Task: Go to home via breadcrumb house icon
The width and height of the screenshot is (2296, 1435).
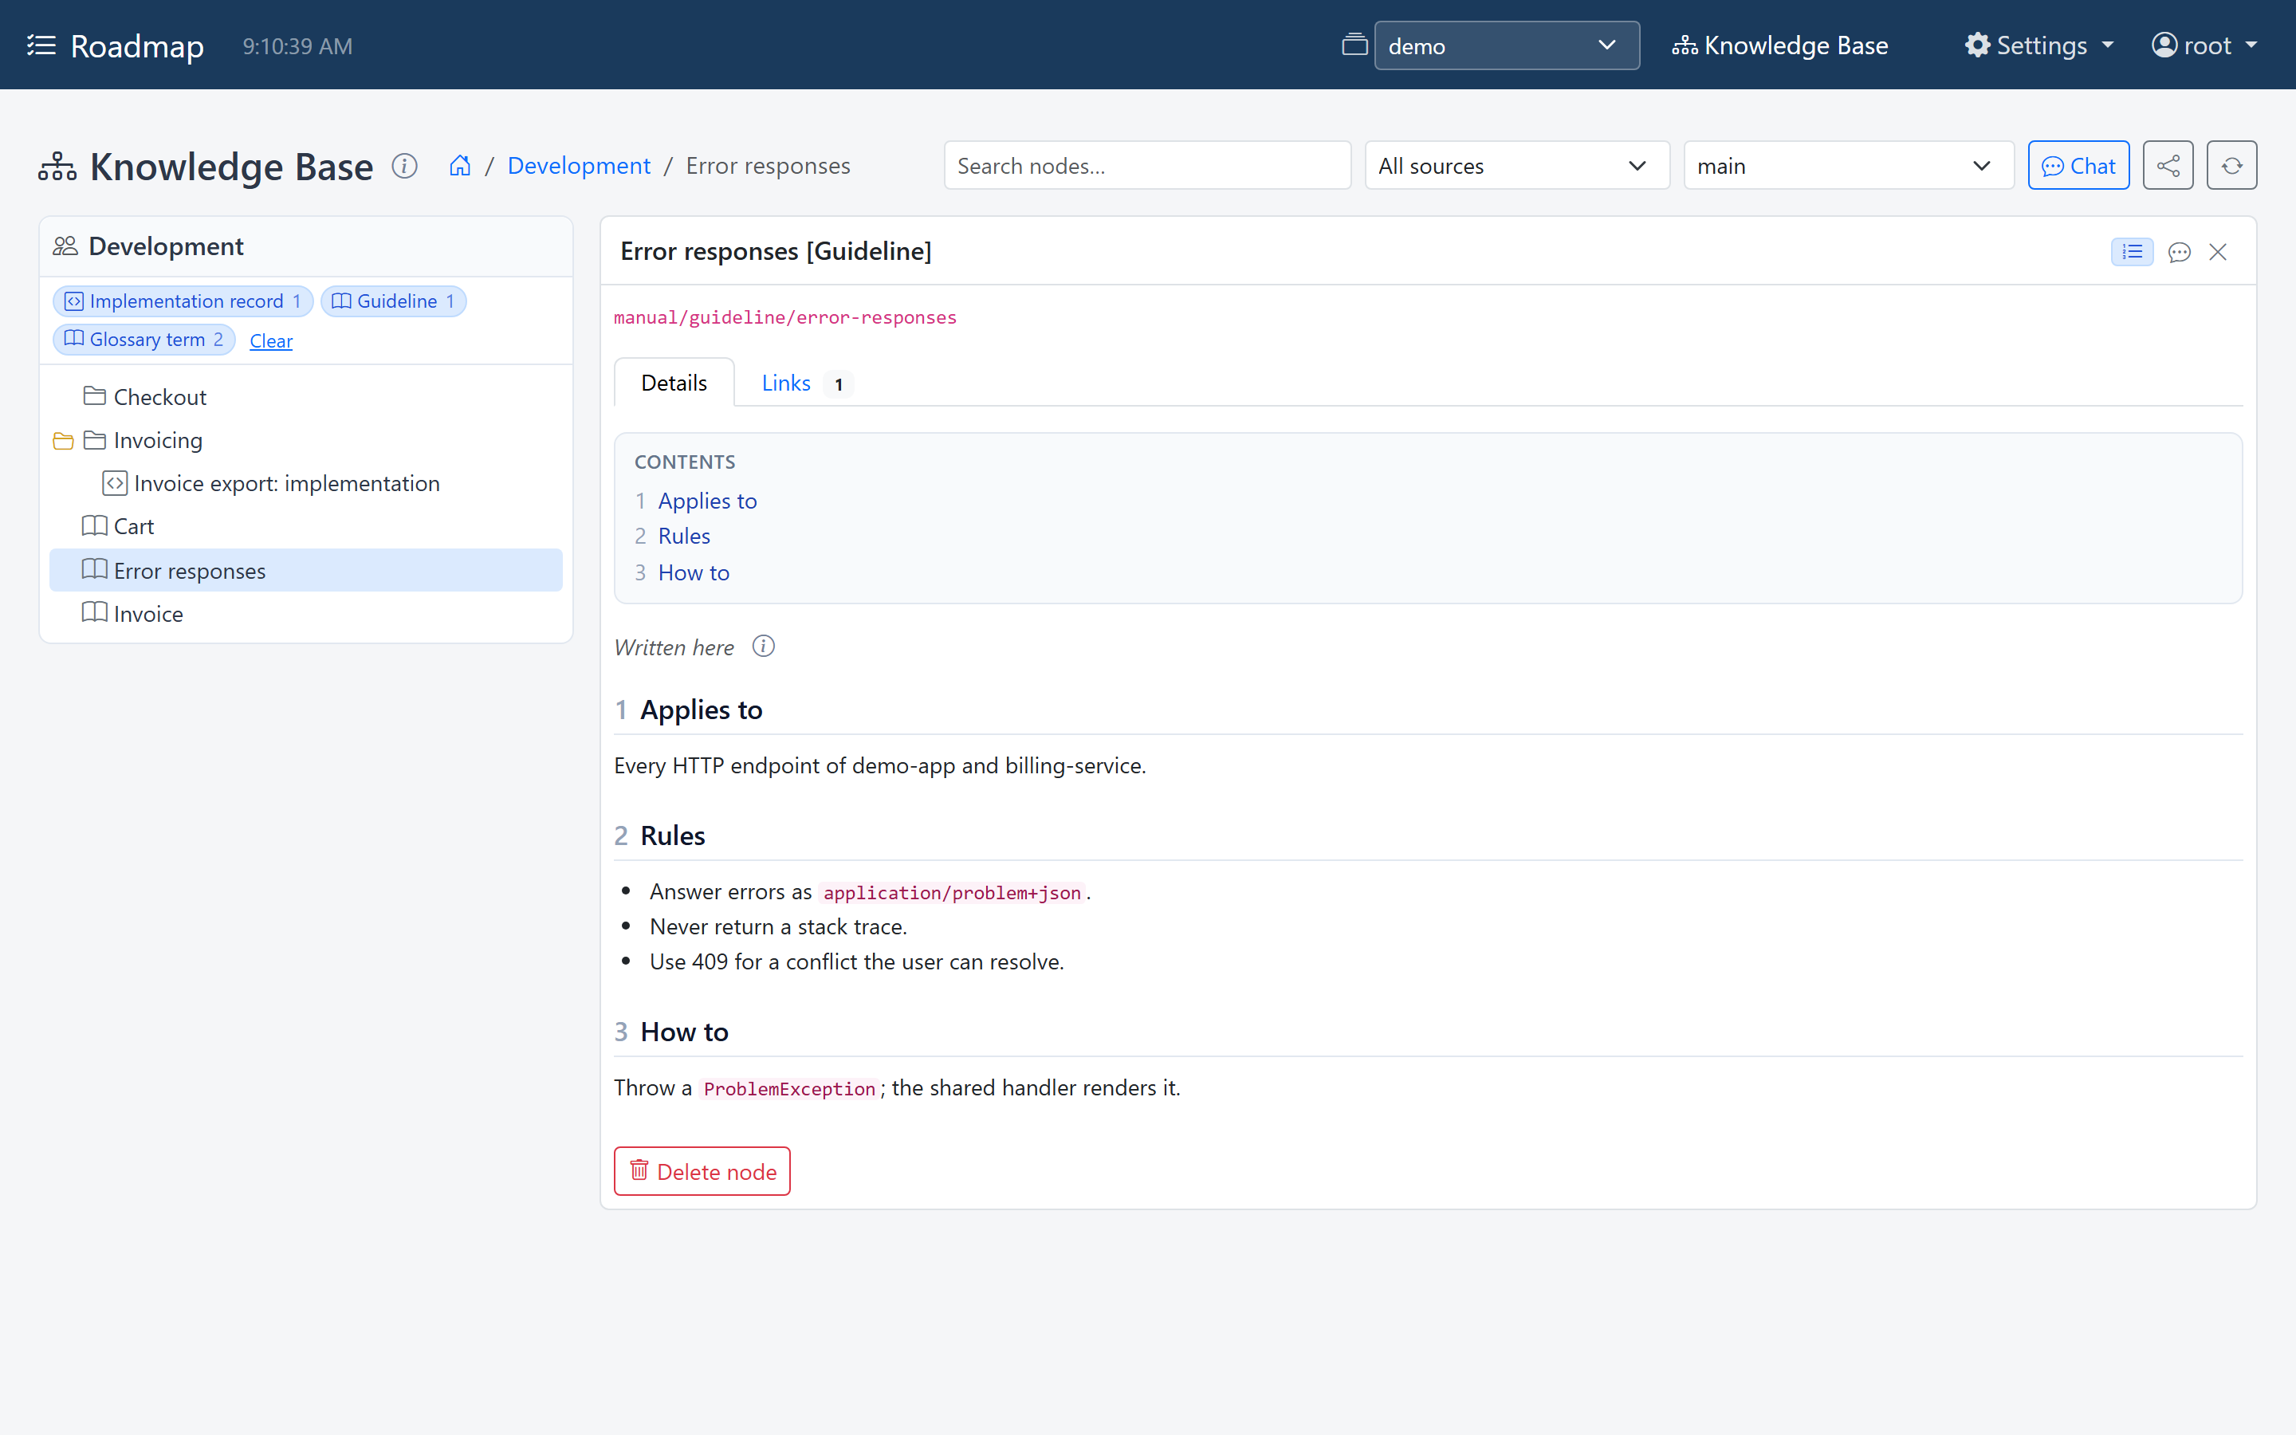Action: coord(460,166)
